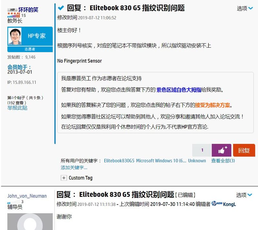Image resolution: width=258 pixels, height=230 pixels.
Task: Click the 紫色区域白色大拇指 signature text
Action: click(x=179, y=90)
